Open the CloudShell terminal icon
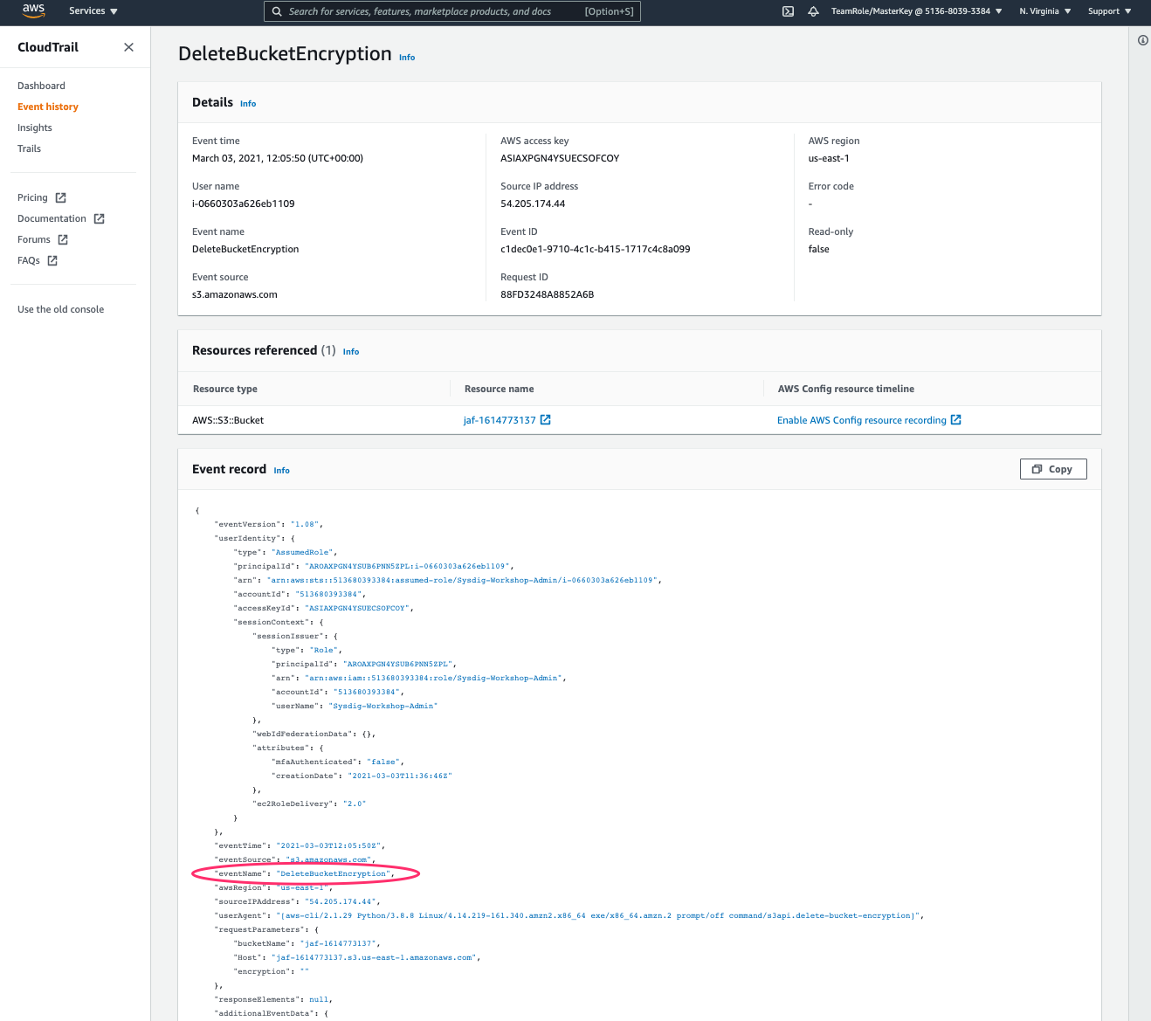Image resolution: width=1151 pixels, height=1021 pixels. (x=788, y=11)
